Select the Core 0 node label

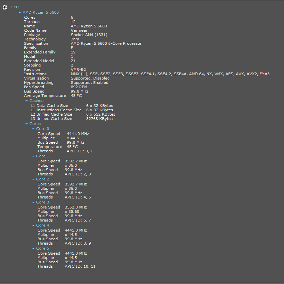coord(42,129)
